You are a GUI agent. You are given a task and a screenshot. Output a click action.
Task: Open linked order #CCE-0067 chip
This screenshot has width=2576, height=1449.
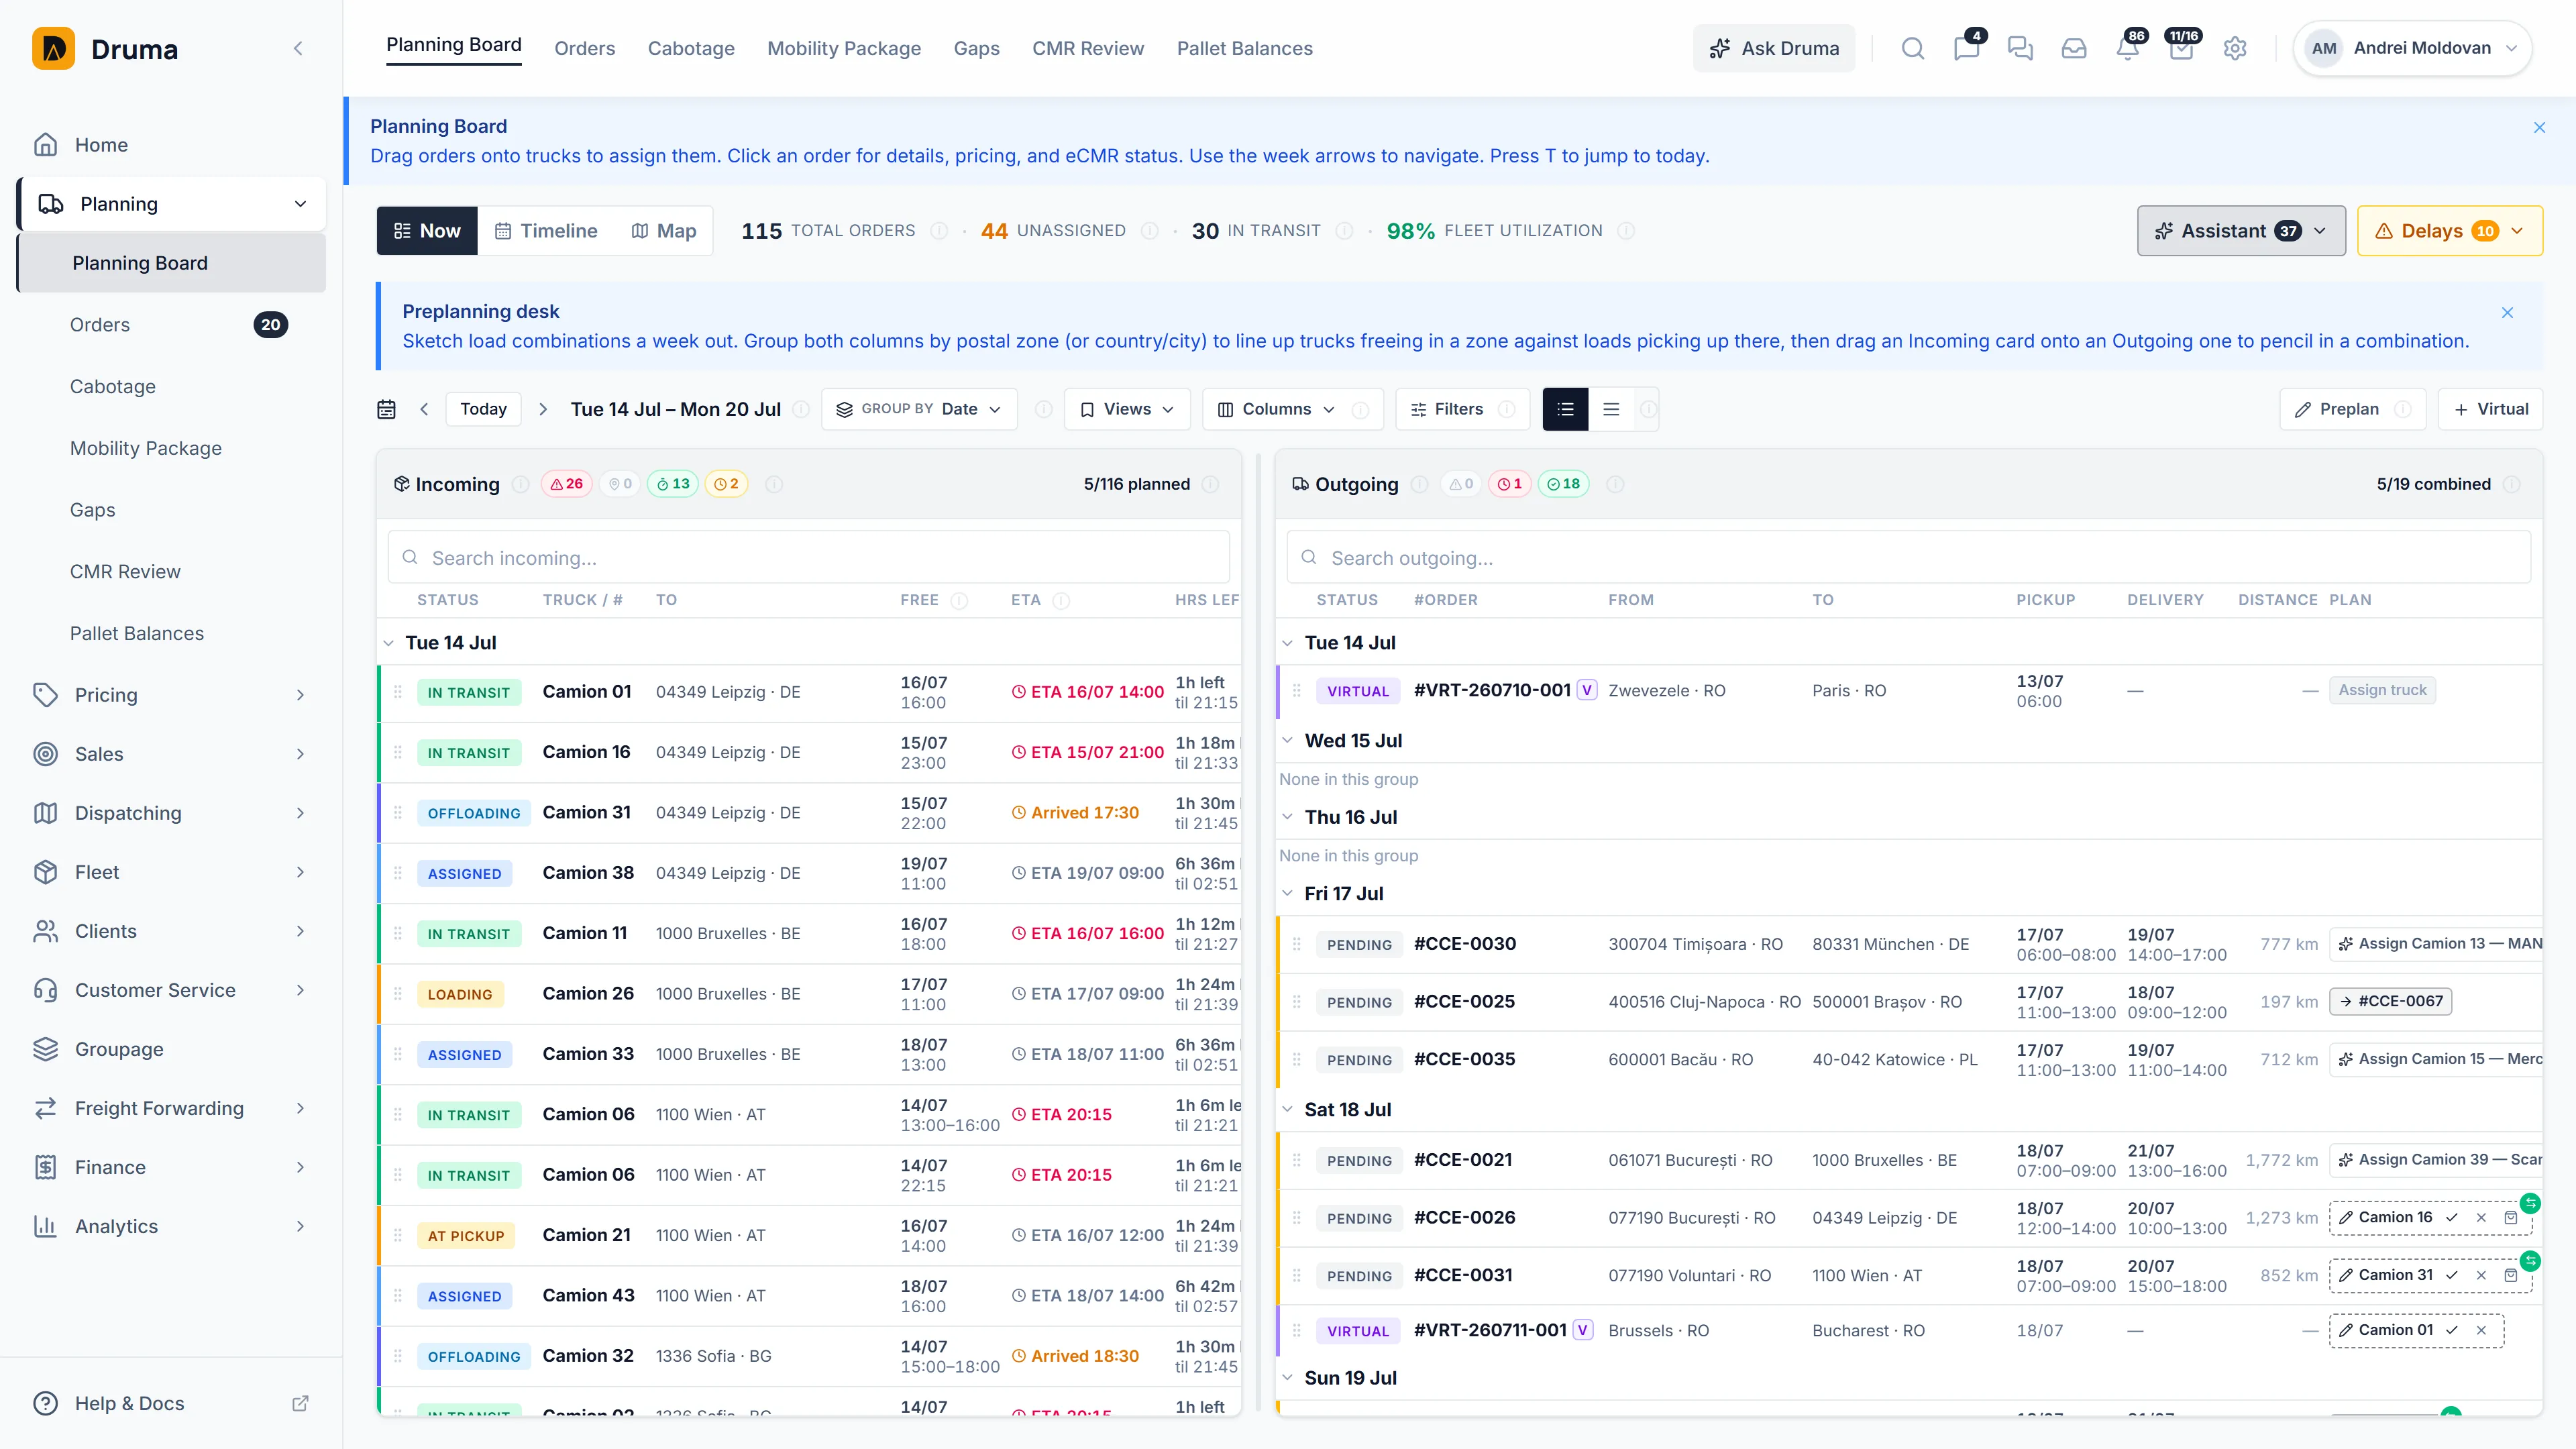[2390, 1001]
